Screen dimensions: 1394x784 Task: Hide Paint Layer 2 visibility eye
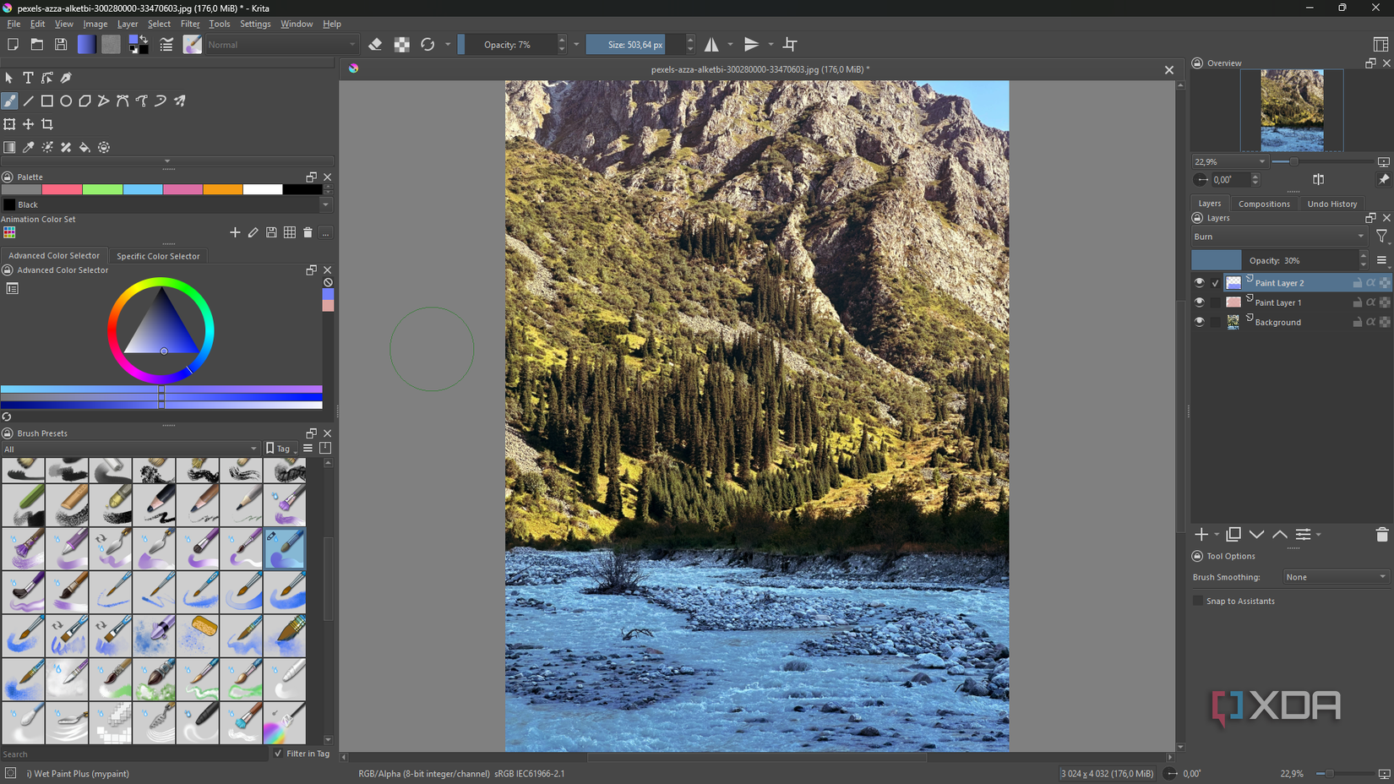(x=1199, y=282)
